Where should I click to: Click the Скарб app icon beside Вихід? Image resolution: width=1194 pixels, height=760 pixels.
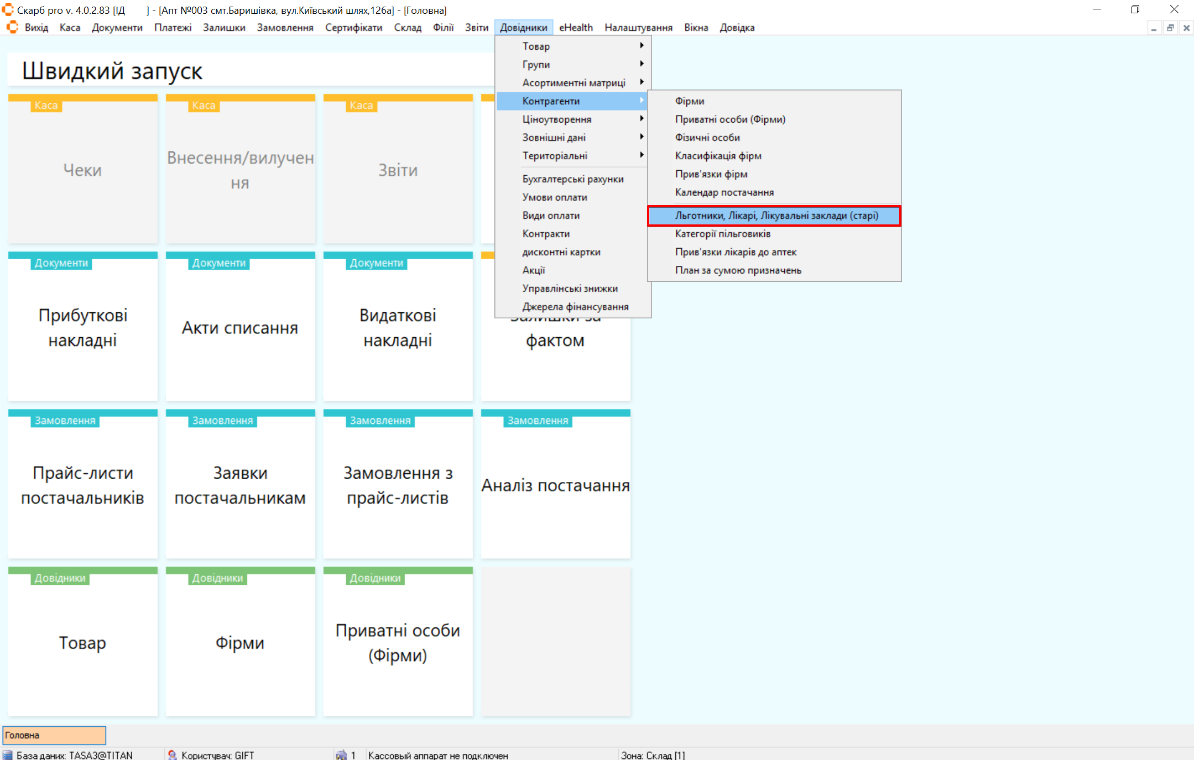pos(12,28)
